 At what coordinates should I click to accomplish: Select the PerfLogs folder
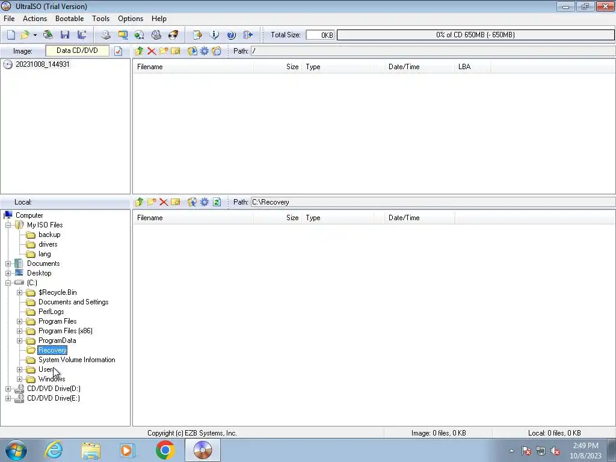pyautogui.click(x=51, y=312)
